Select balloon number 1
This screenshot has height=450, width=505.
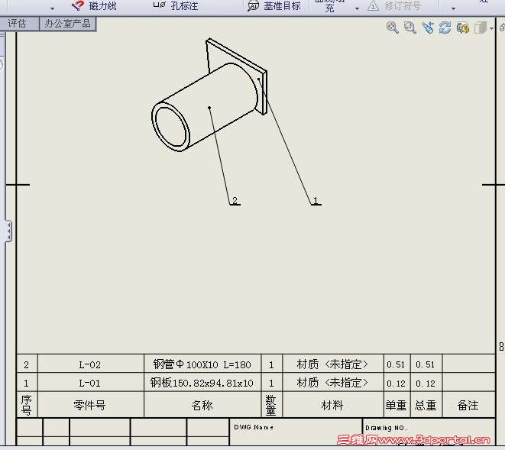click(x=316, y=201)
